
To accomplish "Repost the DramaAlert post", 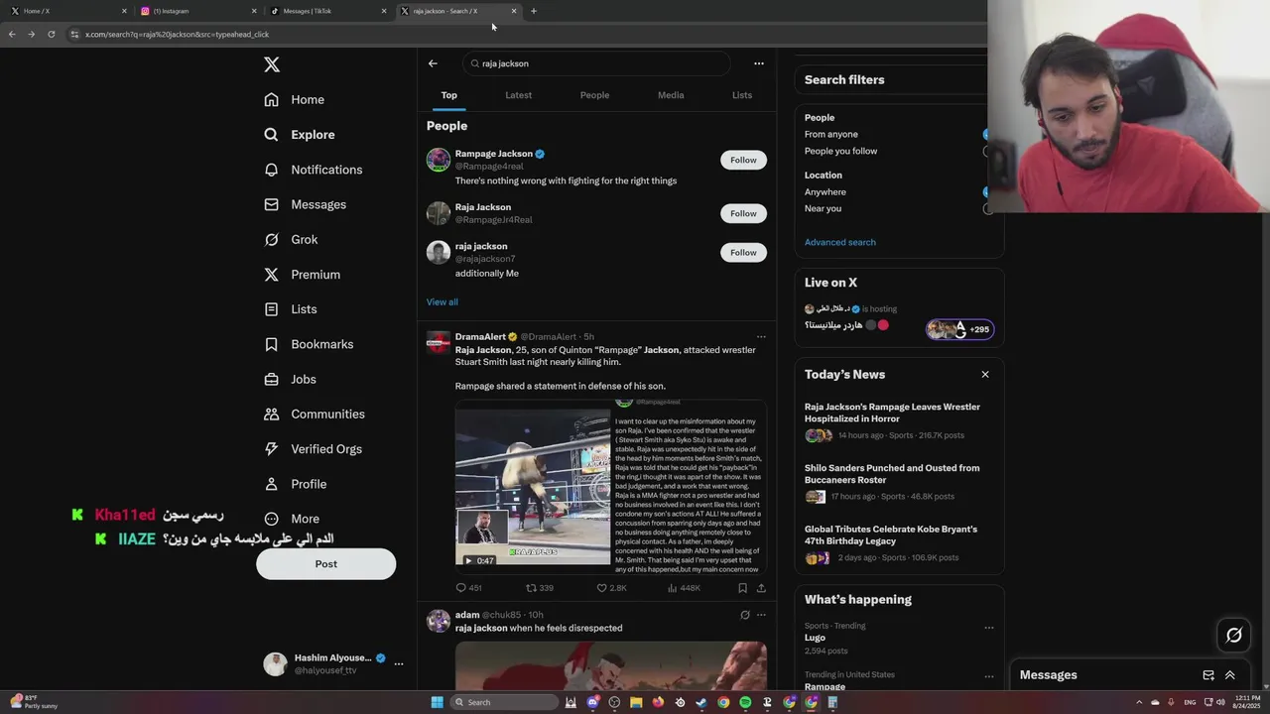I will click(540, 588).
